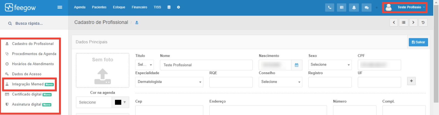This screenshot has width=439, height=115.
Task: Click the professional breadcrumb icon
Action: click(137, 23)
